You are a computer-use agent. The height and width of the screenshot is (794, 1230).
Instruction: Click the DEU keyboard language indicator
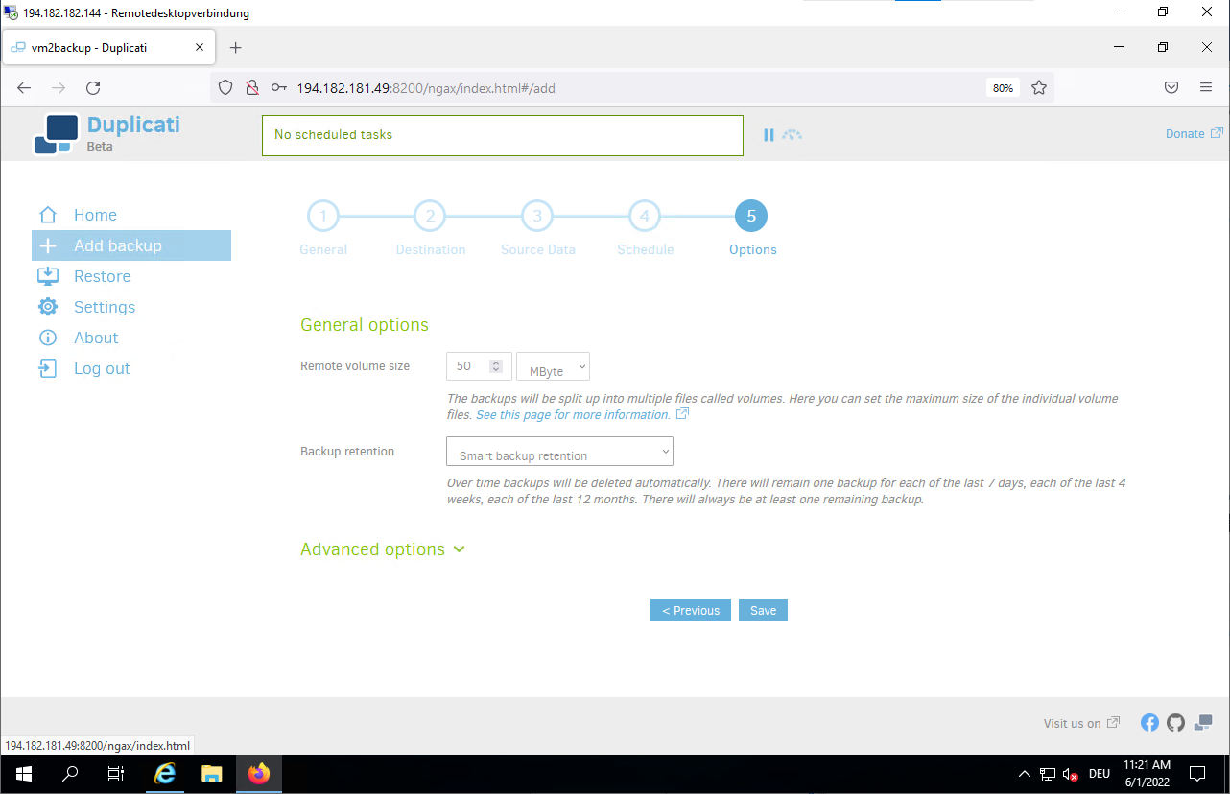[x=1100, y=774]
